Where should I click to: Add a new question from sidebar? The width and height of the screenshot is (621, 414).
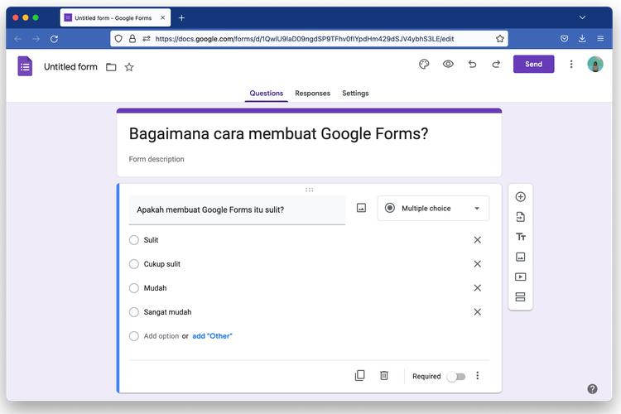pyautogui.click(x=521, y=197)
